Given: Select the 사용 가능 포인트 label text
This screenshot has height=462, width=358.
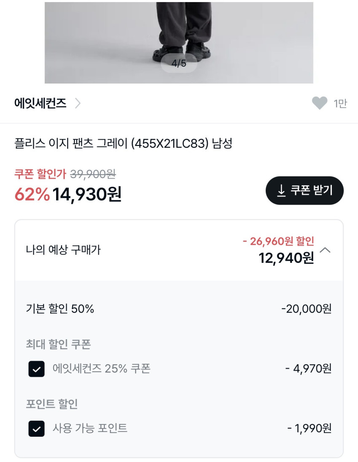Looking at the screenshot, I should (x=90, y=429).
